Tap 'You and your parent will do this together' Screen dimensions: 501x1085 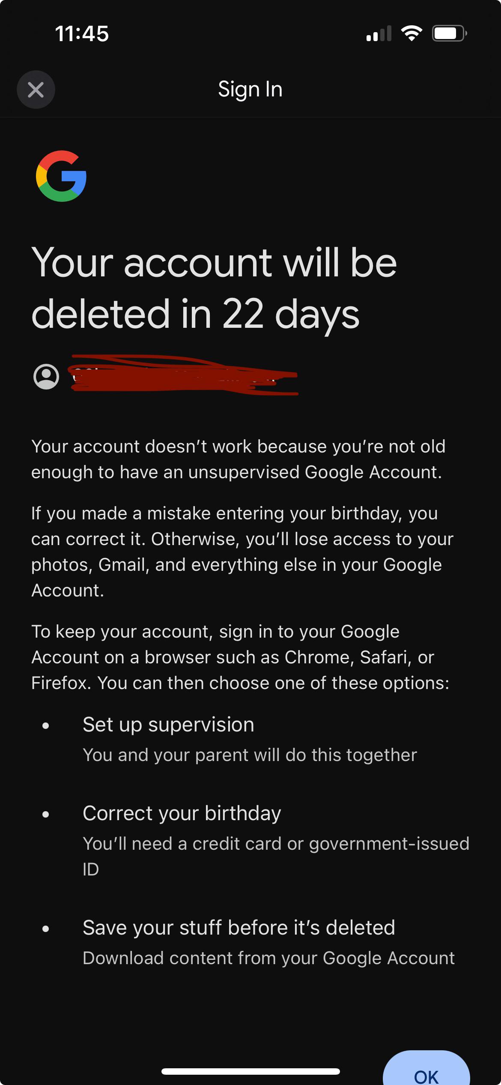[250, 755]
